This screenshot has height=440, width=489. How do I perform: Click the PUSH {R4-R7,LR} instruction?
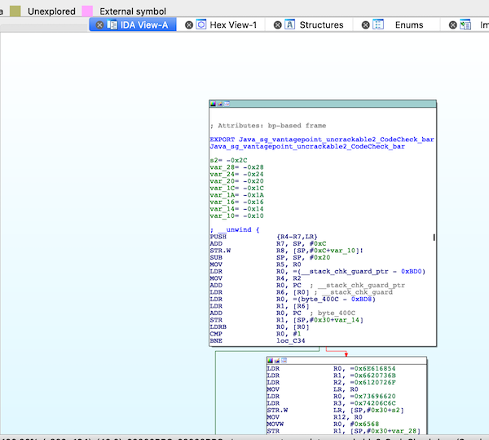click(x=263, y=237)
